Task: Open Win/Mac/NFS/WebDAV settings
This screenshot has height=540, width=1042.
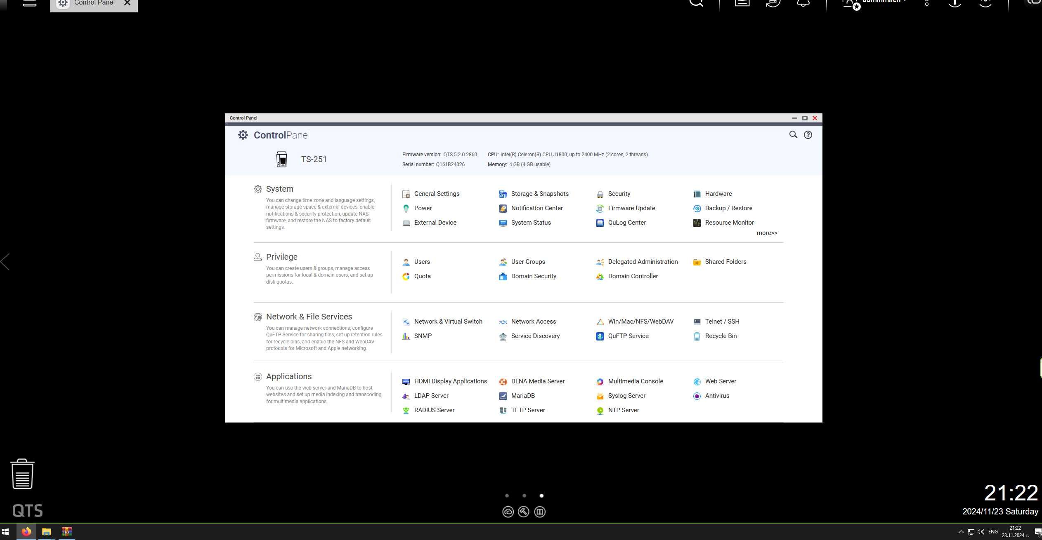Action: click(x=635, y=322)
